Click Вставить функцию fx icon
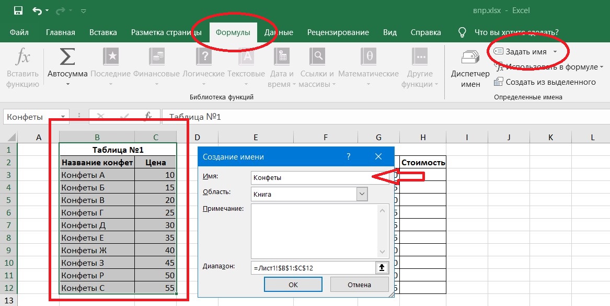The image size is (610, 306). [x=22, y=57]
